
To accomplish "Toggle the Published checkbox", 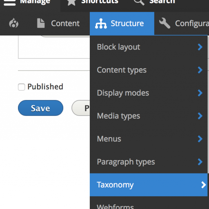I will point(22,87).
